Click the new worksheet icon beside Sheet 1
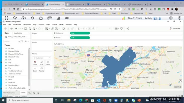The image size is (184, 103). pos(30,93)
